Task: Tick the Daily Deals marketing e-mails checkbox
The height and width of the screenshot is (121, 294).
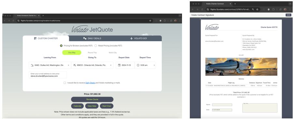Action: [x=65, y=83]
